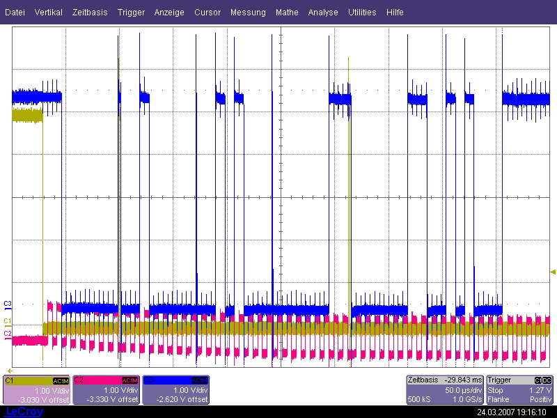
Task: Click the 1.27 V trigger level
Action: click(540, 390)
